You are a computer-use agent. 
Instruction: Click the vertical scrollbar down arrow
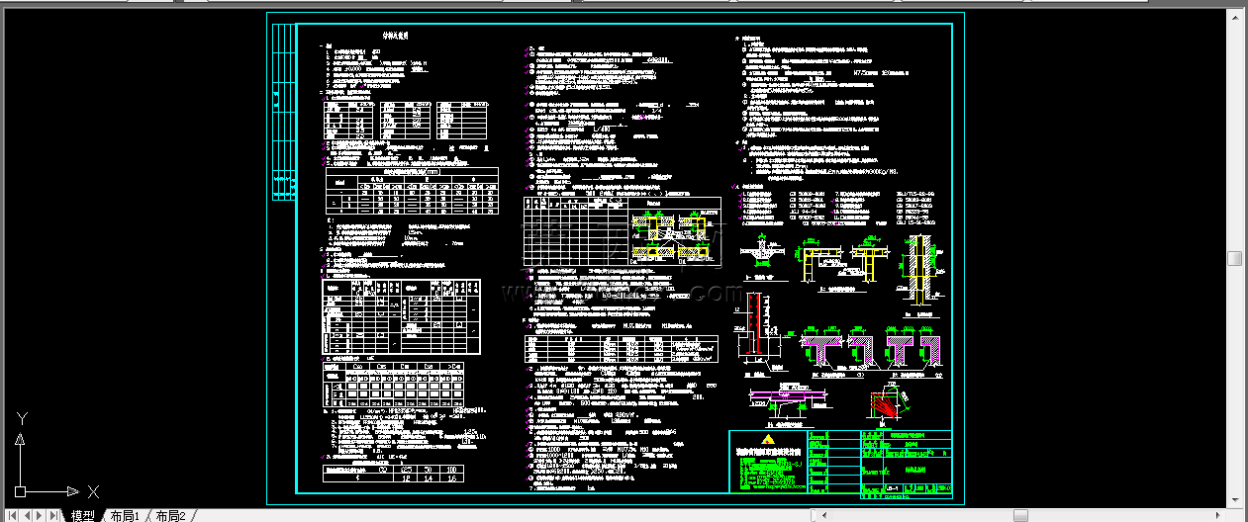1234,500
